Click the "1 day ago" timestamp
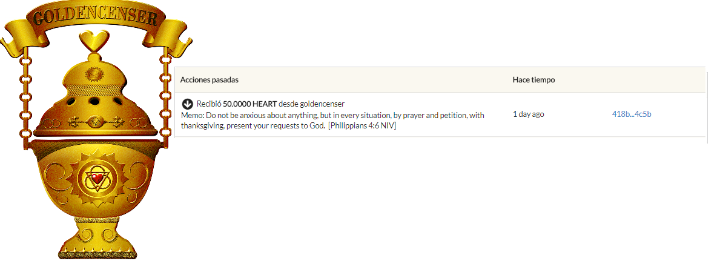 [x=528, y=114]
